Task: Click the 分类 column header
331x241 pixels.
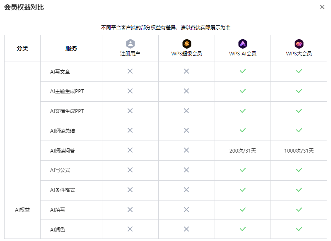Action: point(22,48)
